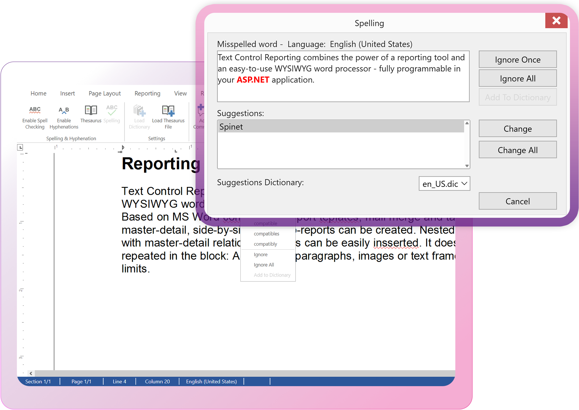Click Column 20 in status bar
This screenshot has height=410, width=579.
[157, 382]
